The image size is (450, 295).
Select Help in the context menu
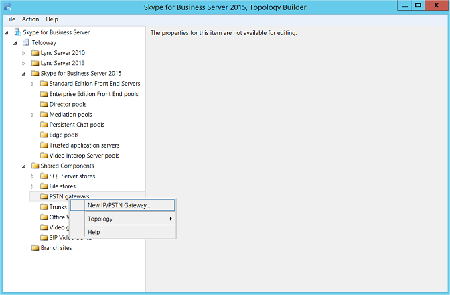click(94, 232)
